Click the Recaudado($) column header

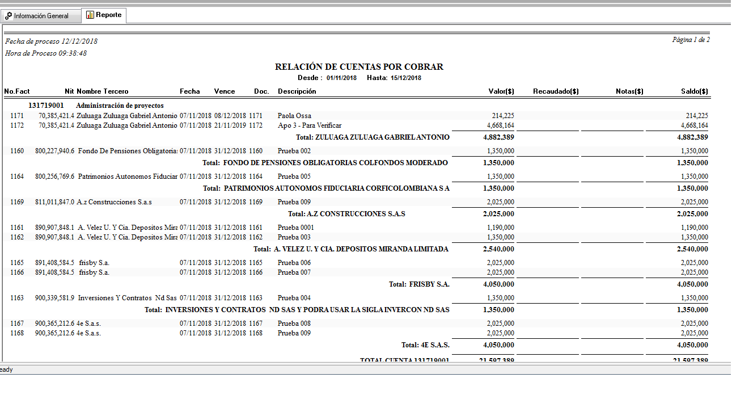coord(555,91)
